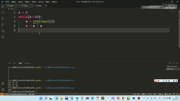Open the 选择(S) menu
Viewport: 180px width, 101px height.
(21, 2)
